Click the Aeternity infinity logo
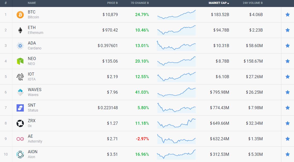The width and height of the screenshot is (294, 162). [x=20, y=139]
